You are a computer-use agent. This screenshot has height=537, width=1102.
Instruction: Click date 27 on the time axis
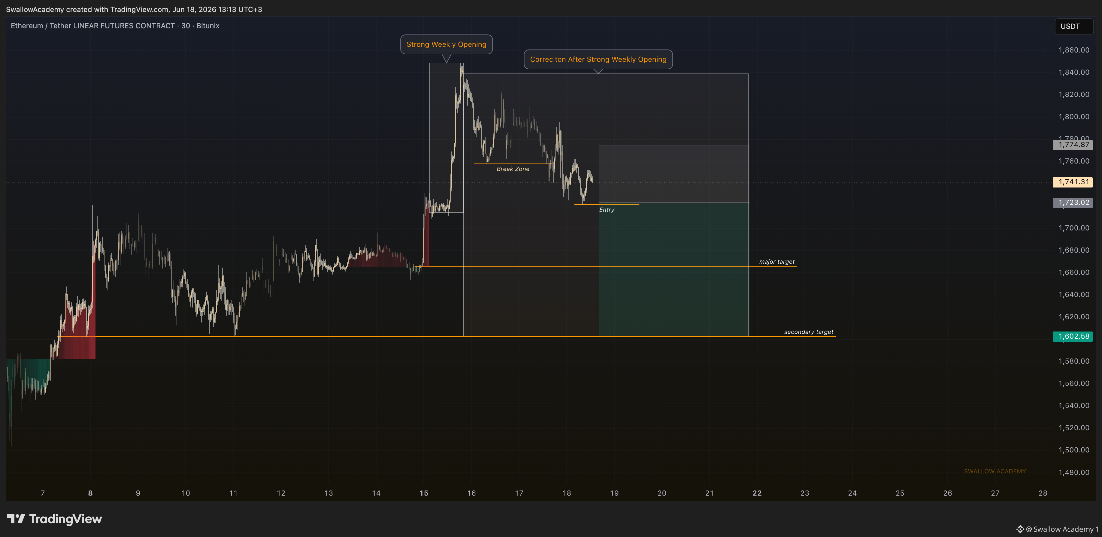pos(995,493)
